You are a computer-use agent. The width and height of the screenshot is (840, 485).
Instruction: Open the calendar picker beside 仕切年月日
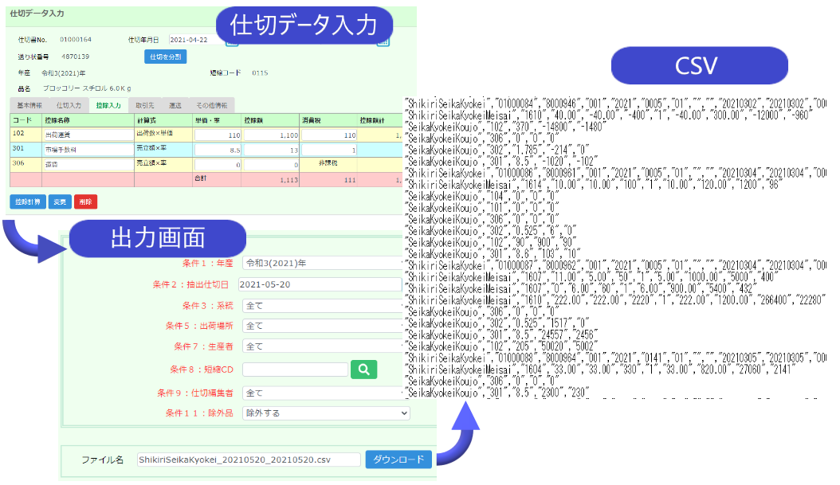[x=232, y=41]
